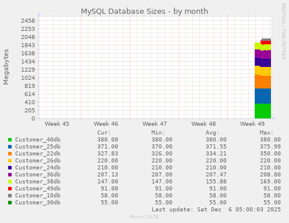Click the dark blue Customer_24db legend swatch
This screenshot has height=223, width=289.
click(x=10, y=168)
